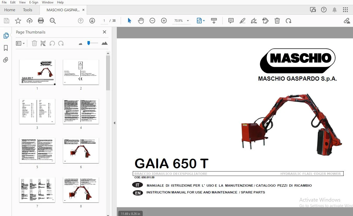Open the Attachments paperclip panel
Viewport: 353px width, 216px height.
pyautogui.click(x=6, y=60)
